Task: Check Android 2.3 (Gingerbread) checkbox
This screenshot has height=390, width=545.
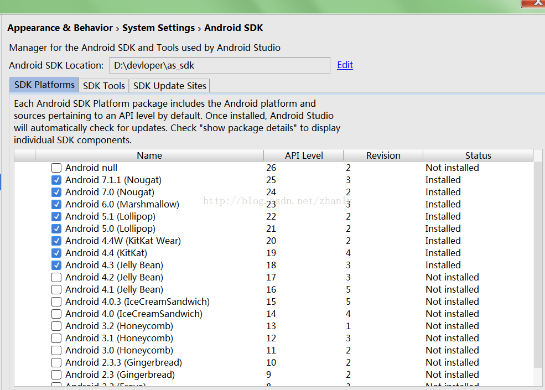Action: [56, 375]
